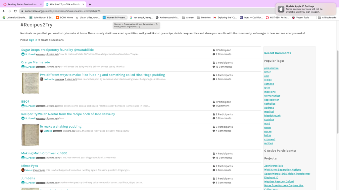Reload the page with the refresh icon

click(15, 11)
